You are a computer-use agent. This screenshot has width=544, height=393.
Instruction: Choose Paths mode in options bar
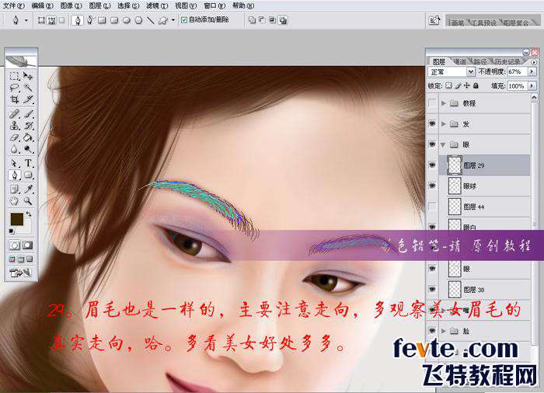tap(51, 20)
